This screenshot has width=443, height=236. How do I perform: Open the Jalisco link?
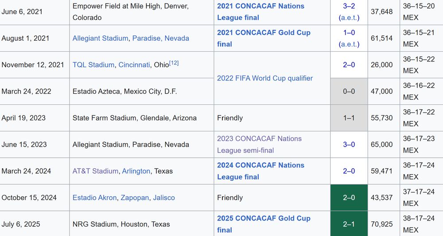164,198
